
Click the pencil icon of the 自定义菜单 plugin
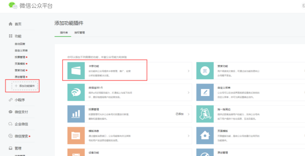[x=205, y=92]
